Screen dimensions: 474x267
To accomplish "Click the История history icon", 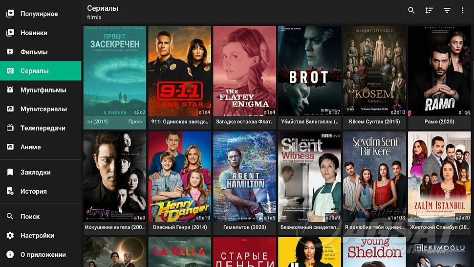I will (10, 191).
